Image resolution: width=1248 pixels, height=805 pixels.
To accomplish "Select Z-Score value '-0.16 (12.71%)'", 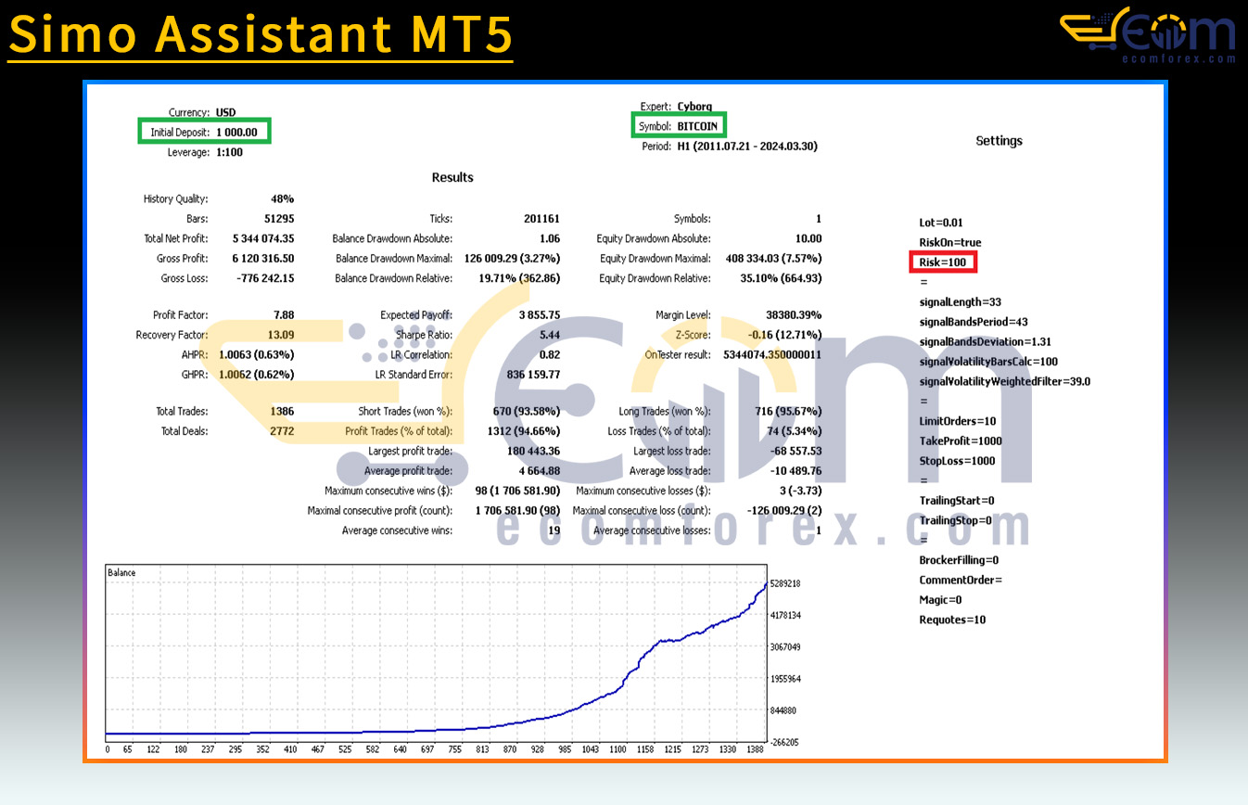I will 784,335.
